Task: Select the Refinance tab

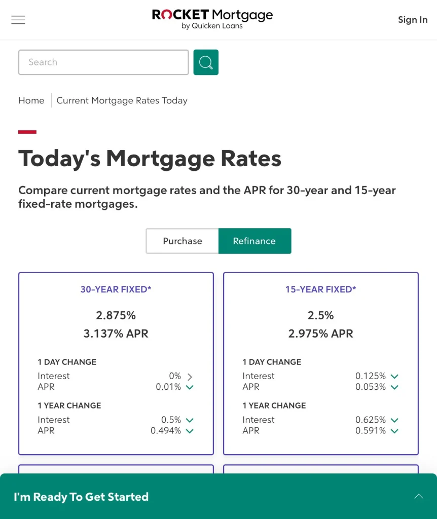Action: point(254,241)
